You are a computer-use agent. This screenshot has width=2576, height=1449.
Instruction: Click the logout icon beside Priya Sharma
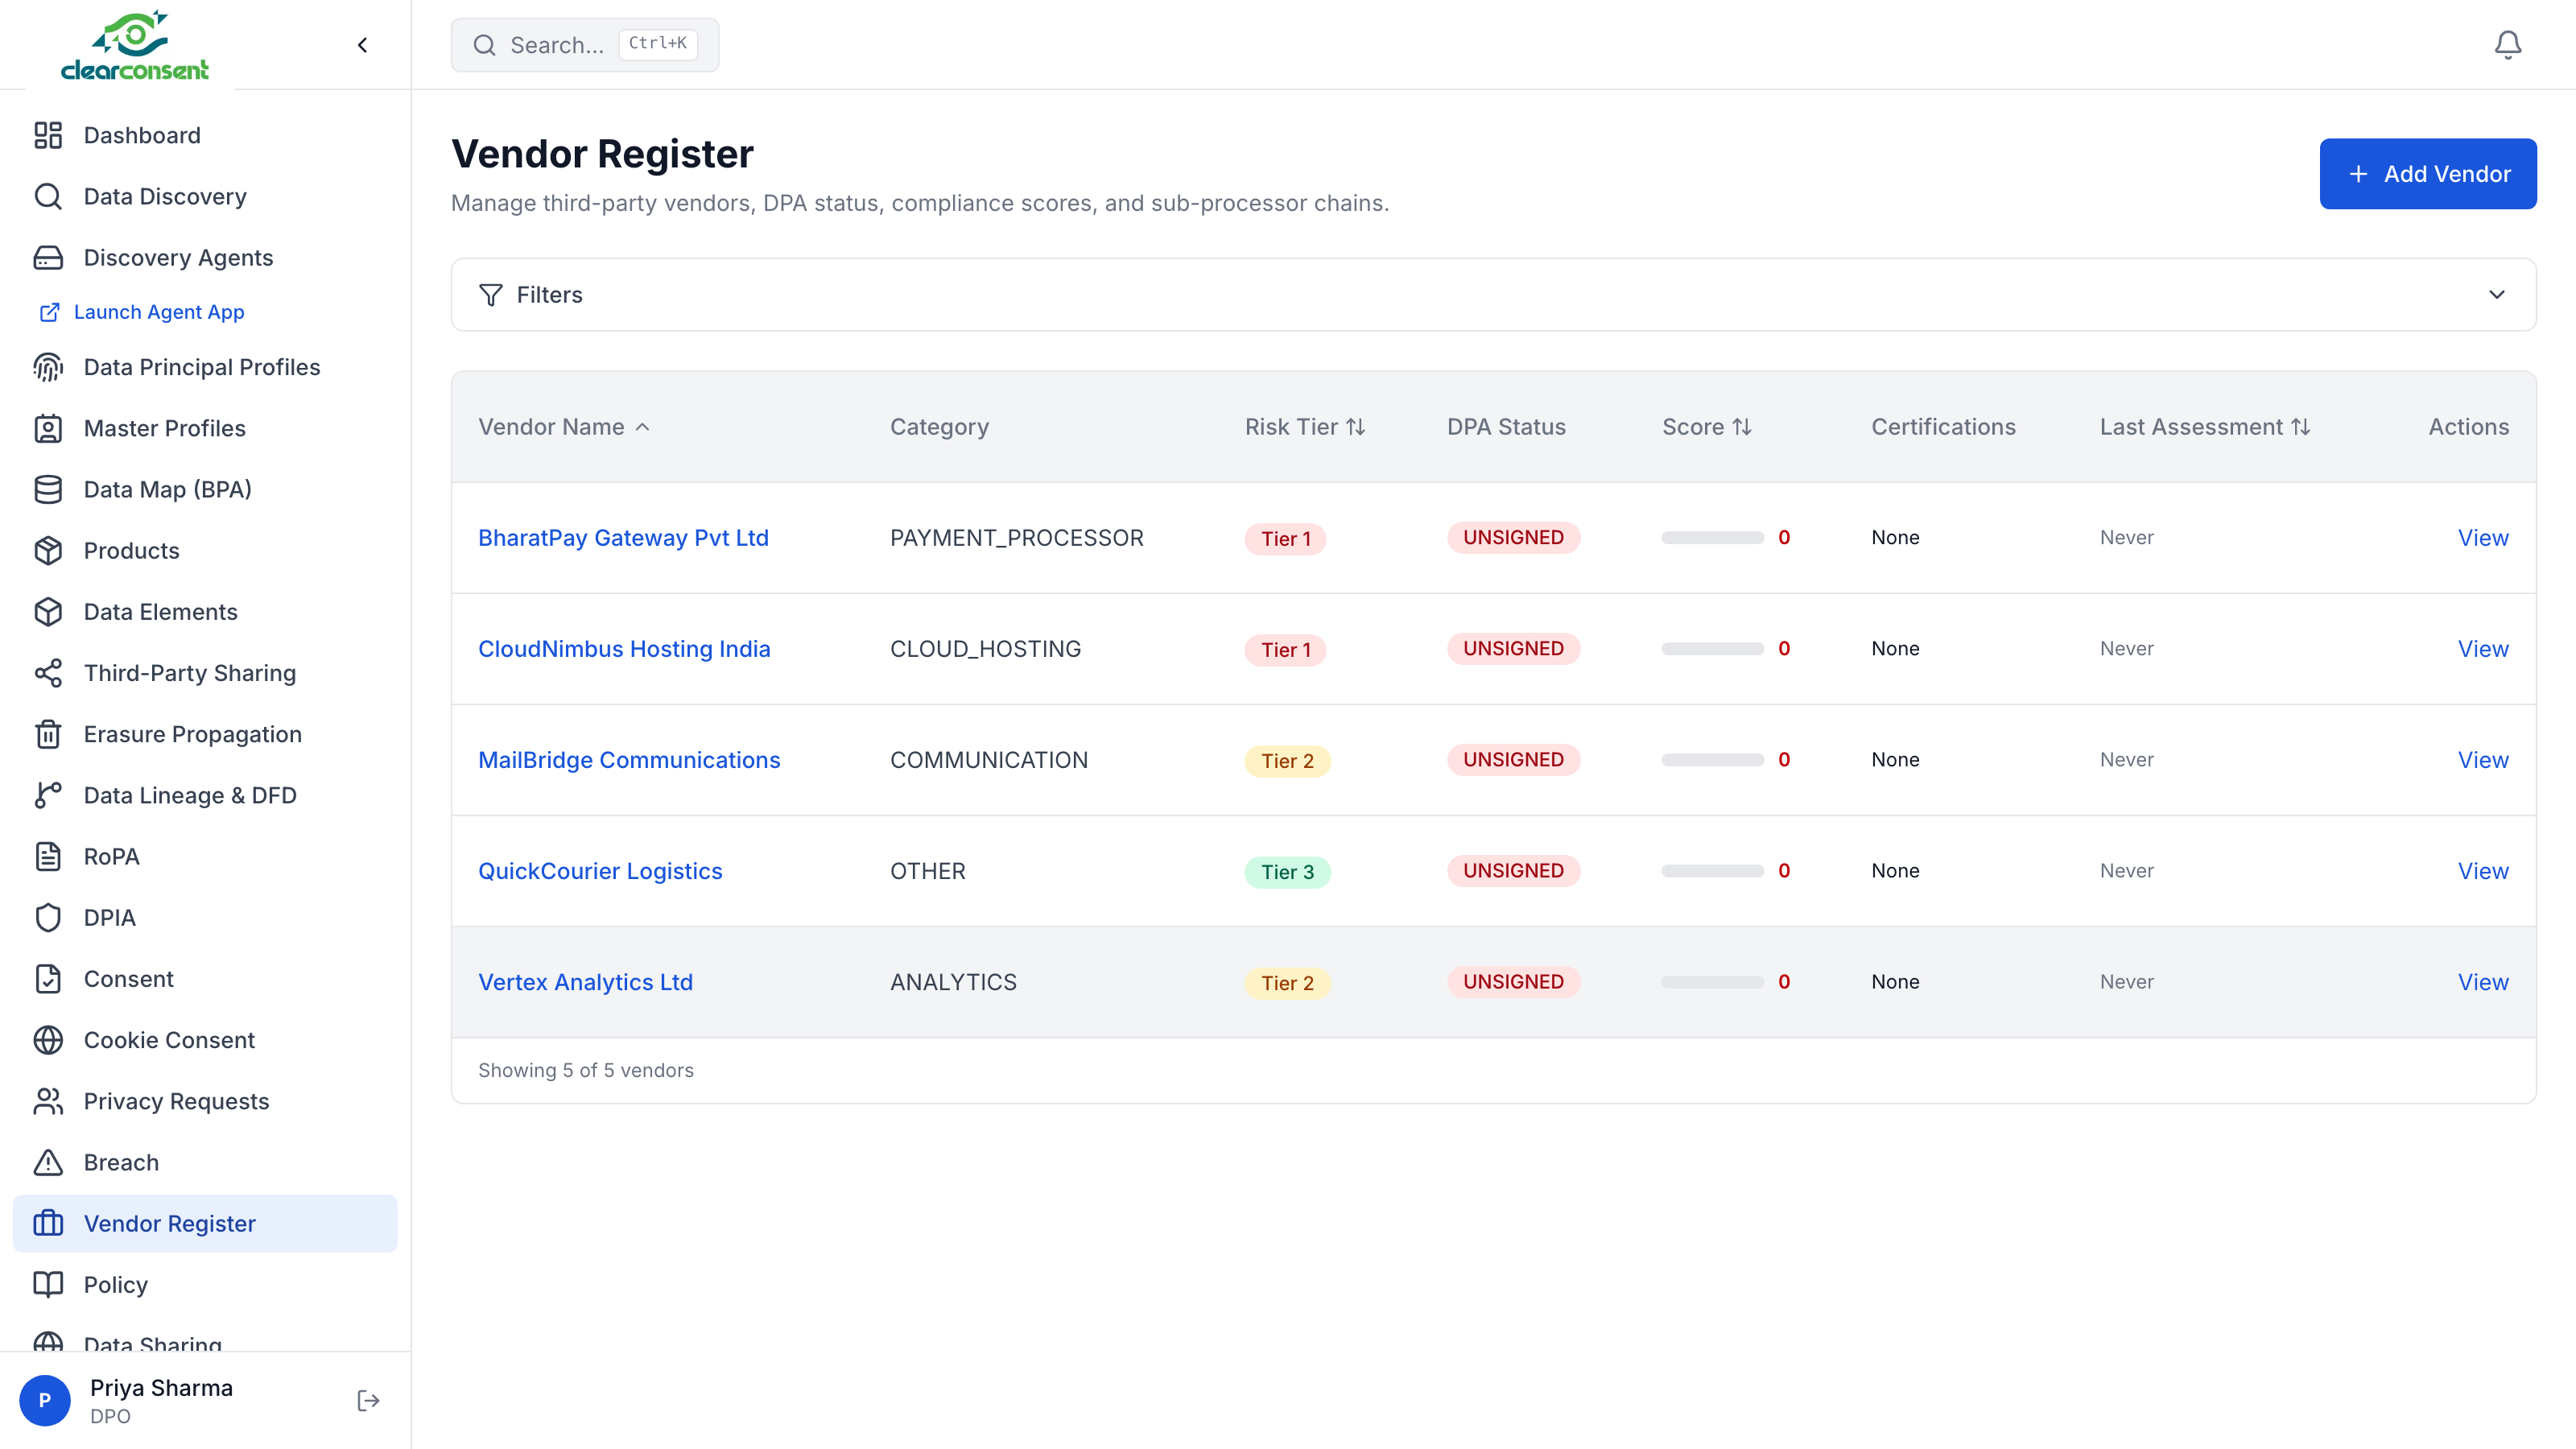click(x=368, y=1400)
